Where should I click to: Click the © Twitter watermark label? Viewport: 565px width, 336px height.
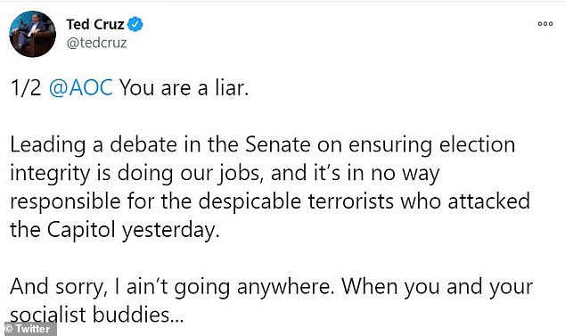[x=29, y=329]
